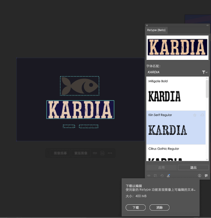Open the three-dots more options menu
This screenshot has width=211, height=218.
(x=110, y=153)
